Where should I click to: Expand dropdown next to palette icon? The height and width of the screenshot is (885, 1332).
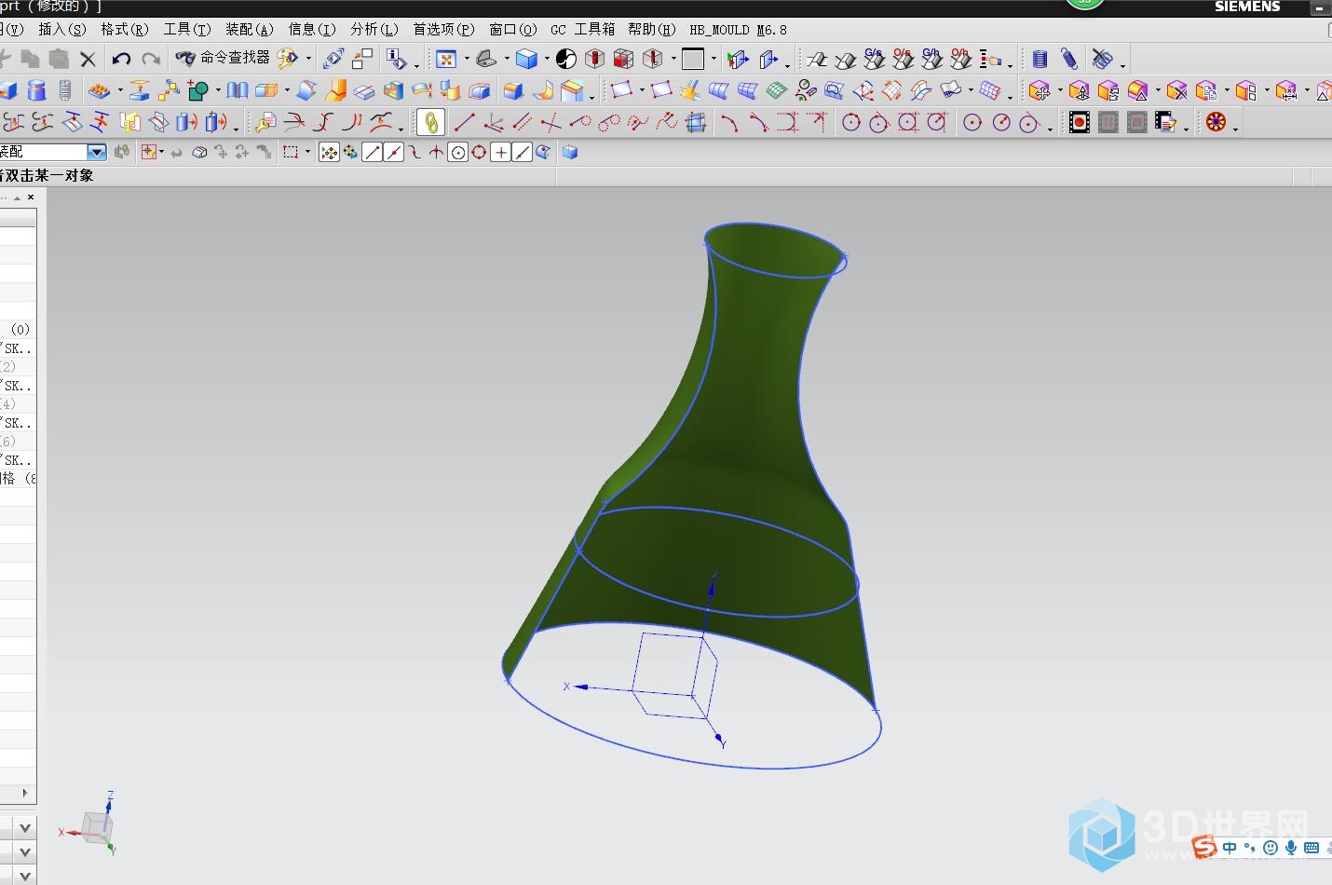click(307, 60)
